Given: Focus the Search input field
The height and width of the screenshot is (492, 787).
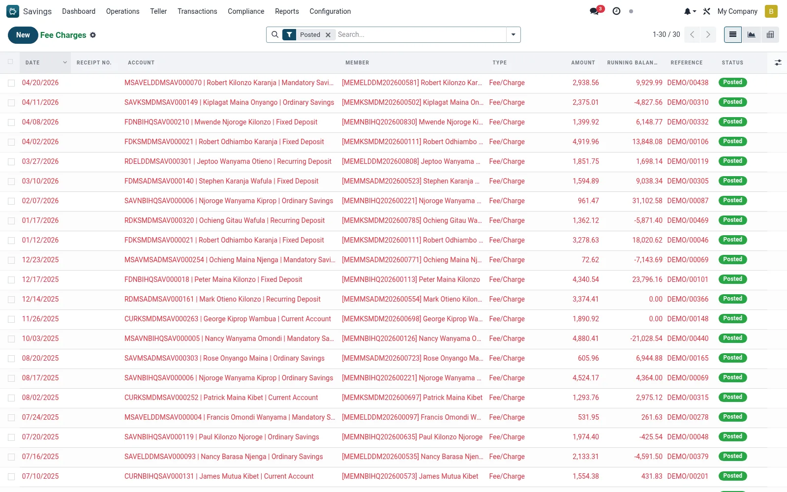Looking at the screenshot, I should pos(421,34).
